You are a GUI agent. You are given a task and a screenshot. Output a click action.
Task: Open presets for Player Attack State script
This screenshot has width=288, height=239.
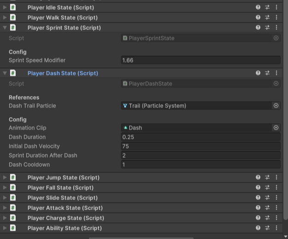[267, 207]
